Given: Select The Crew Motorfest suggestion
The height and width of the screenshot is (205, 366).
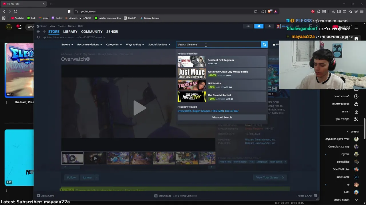Looking at the screenshot, I should 222,97.
